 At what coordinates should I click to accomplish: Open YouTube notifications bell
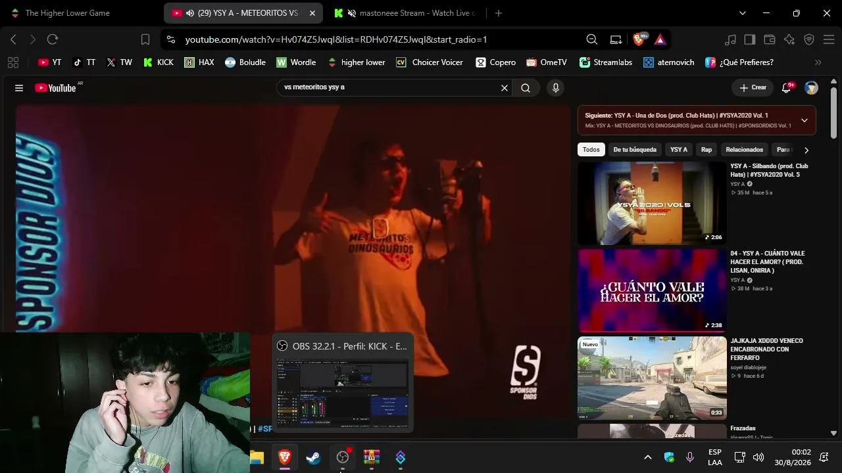point(786,88)
